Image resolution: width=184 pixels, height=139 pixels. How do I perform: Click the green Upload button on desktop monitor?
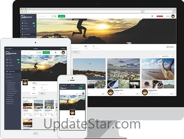coord(62,16)
